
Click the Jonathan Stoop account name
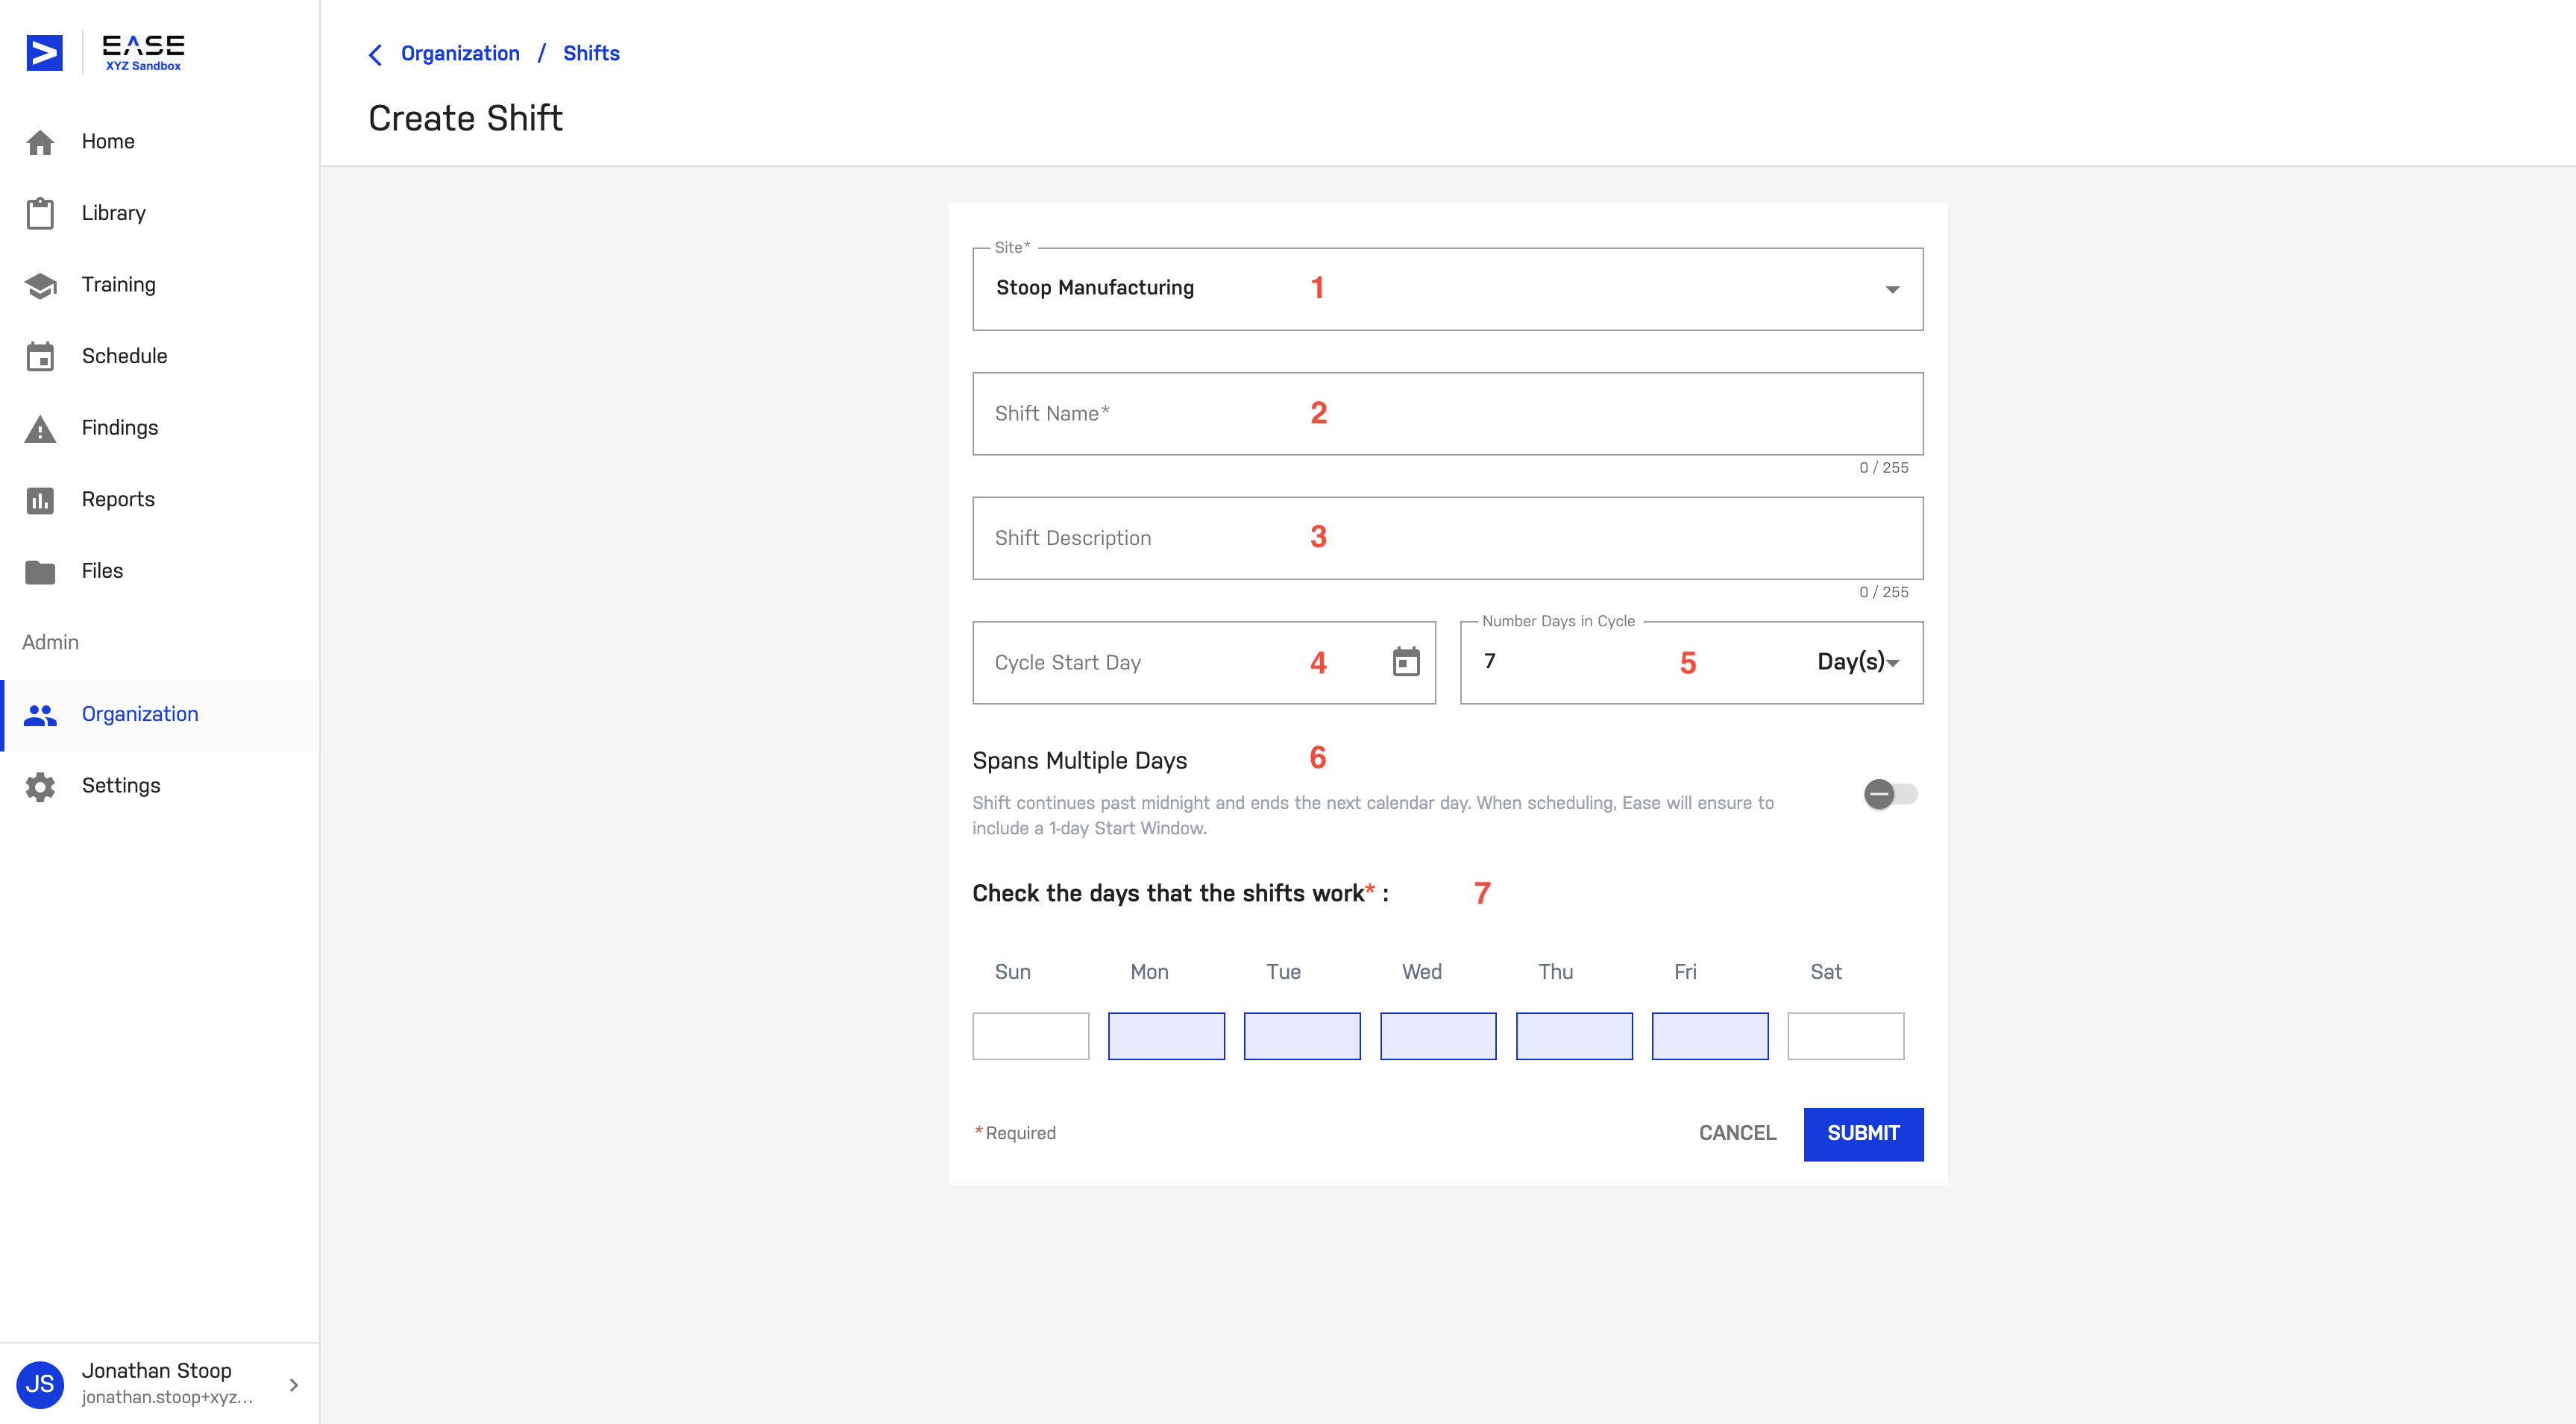[156, 1370]
